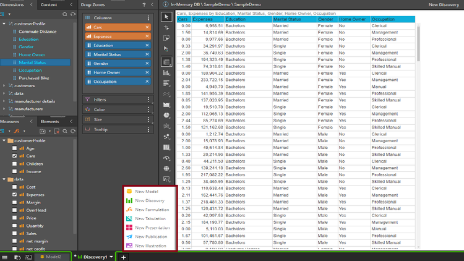Open Columns drop zone options menu
Viewport: 464px width, 261px height.
[148, 18]
